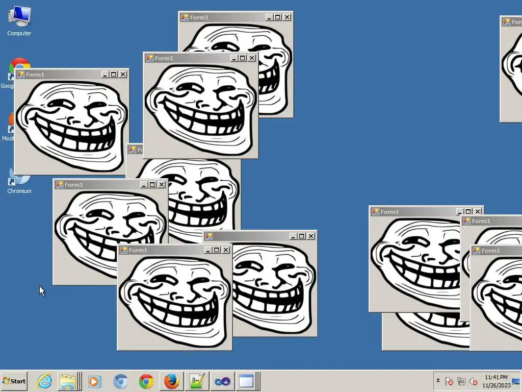
Task: Click the stacked Form1 window group in the taskbar
Action: click(247, 381)
